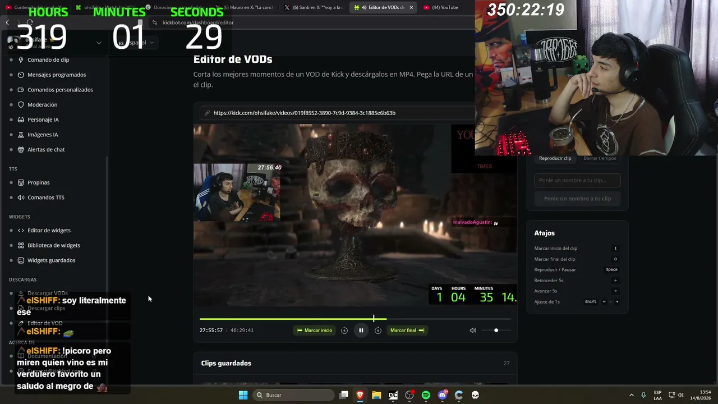Open Task View on the taskbar

click(344, 395)
